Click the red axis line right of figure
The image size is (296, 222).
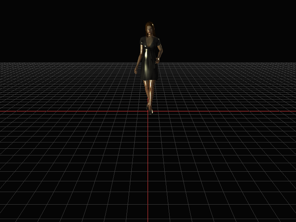coord(222,111)
